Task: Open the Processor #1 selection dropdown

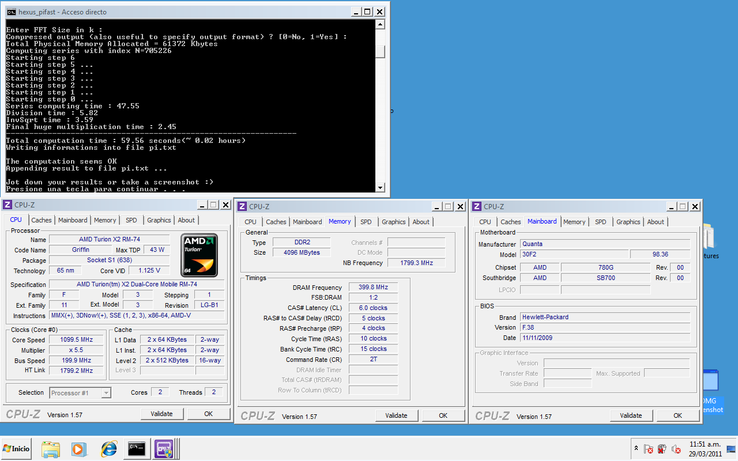Action: (80, 393)
